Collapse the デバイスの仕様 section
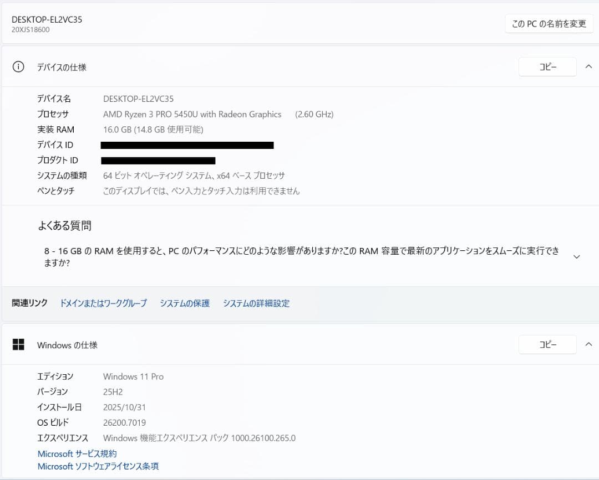Image resolution: width=599 pixels, height=480 pixels. click(588, 66)
